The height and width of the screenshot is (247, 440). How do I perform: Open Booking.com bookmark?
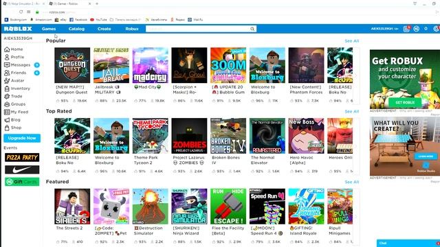(16, 20)
